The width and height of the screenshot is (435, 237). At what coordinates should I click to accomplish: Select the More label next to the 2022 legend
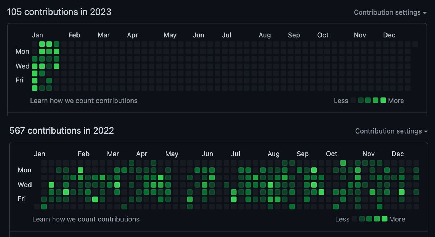(x=397, y=219)
